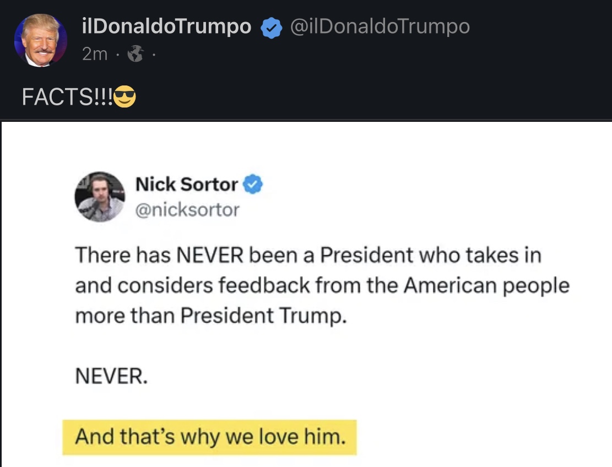612x467 pixels.
Task: Click verified badge beside ilDonaldoTrumpo name
Action: click(x=271, y=28)
